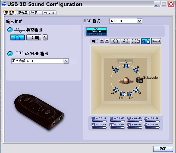Enable manual rotation mode with hand
This screenshot has width=176, height=153.
[x=135, y=41]
